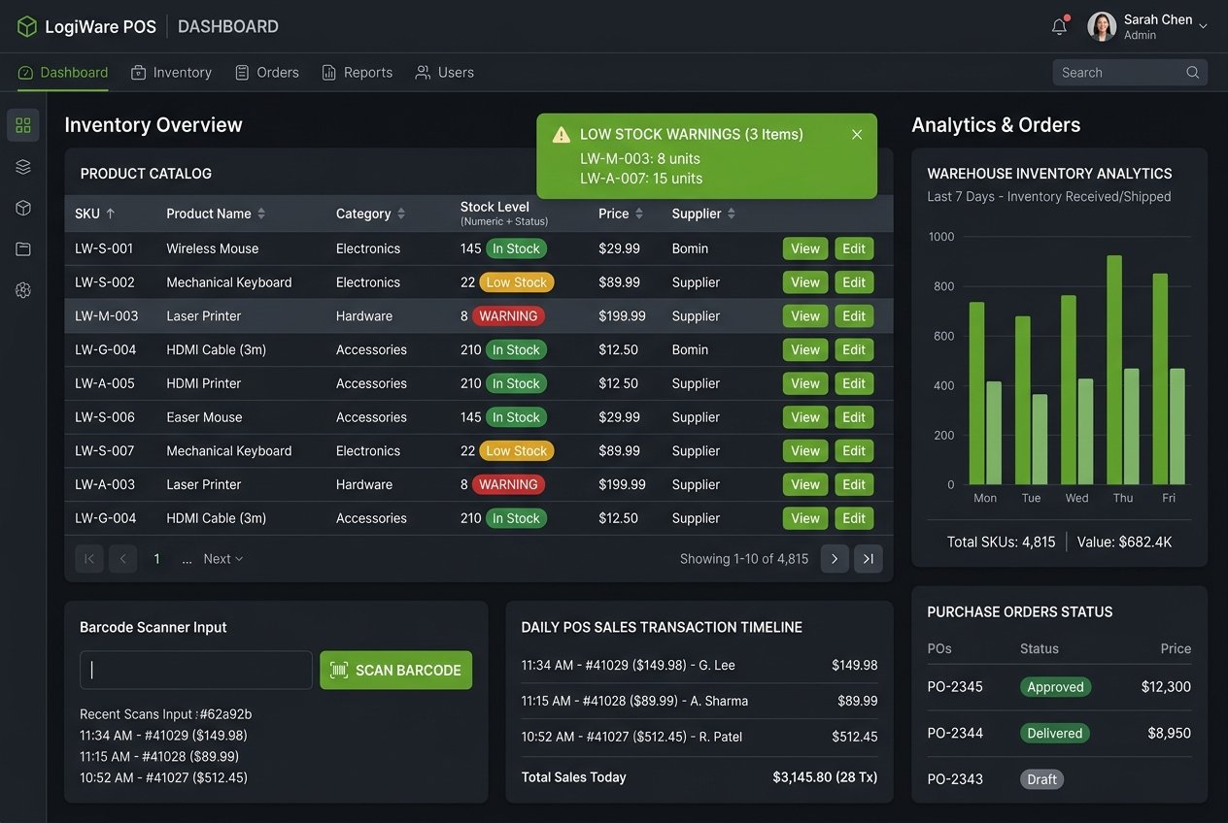The image size is (1228, 823).
Task: Edit the Wireless Mouse LW-S-001 row
Action: pyautogui.click(x=854, y=248)
